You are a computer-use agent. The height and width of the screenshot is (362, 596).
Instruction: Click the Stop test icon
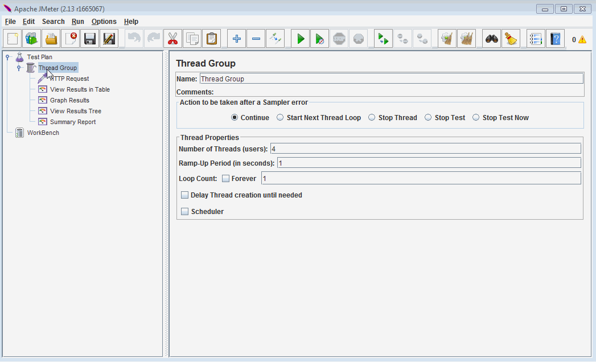coord(339,39)
